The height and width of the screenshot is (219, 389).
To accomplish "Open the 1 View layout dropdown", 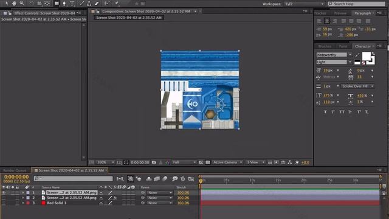I will [255, 162].
